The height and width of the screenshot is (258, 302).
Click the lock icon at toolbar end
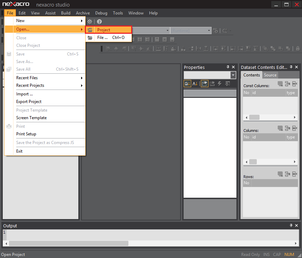(x=298, y=49)
